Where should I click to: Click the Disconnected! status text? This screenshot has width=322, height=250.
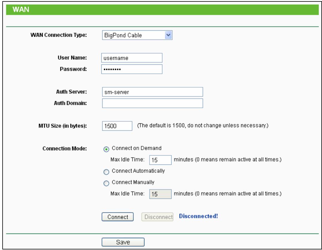coord(198,216)
